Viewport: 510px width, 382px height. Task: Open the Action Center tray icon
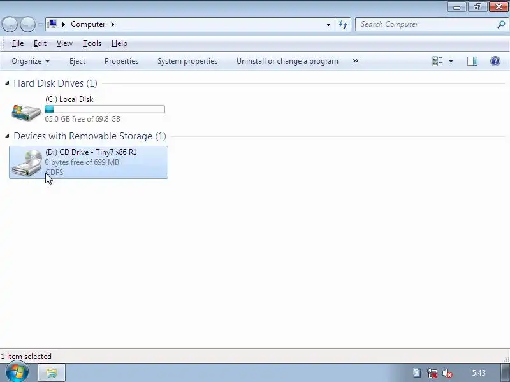417,373
